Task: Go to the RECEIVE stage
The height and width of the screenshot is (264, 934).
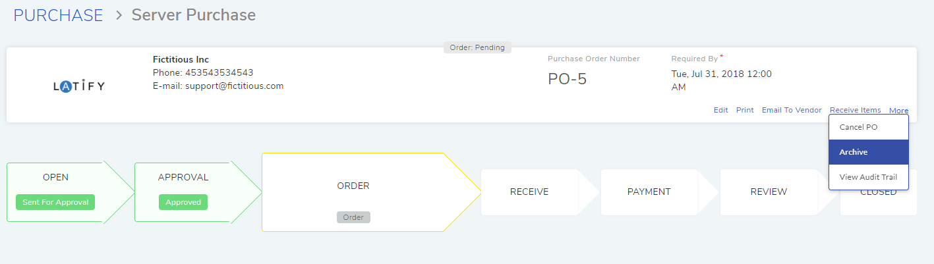Action: [x=529, y=192]
